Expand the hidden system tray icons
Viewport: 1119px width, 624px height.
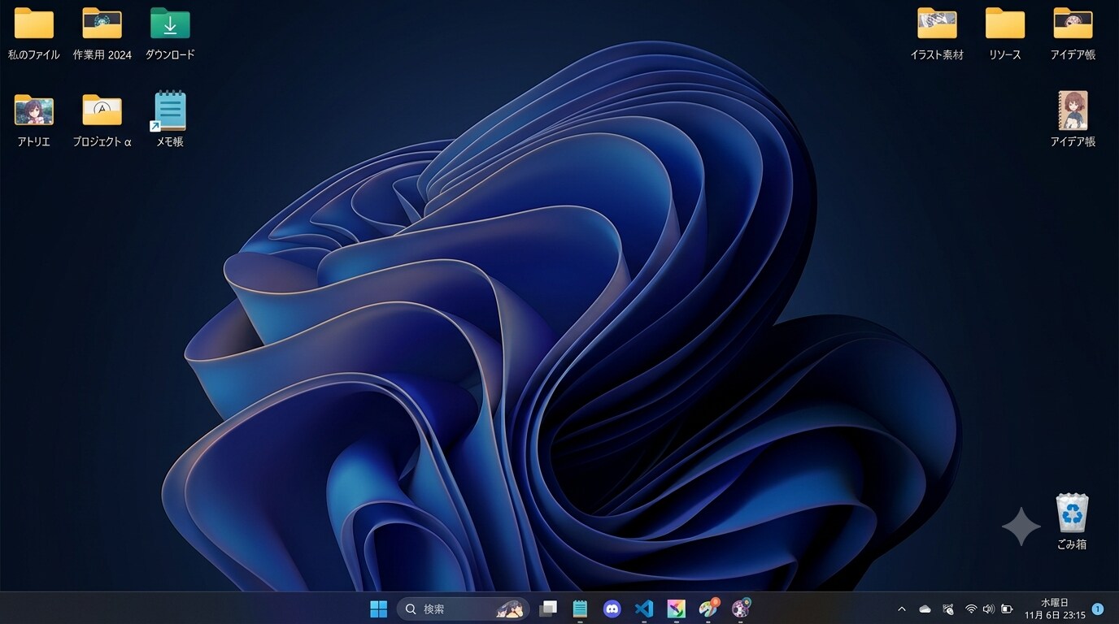pos(901,609)
